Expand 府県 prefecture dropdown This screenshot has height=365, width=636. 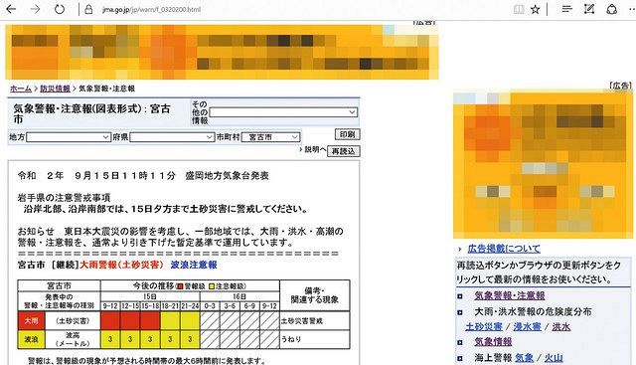tap(172, 137)
